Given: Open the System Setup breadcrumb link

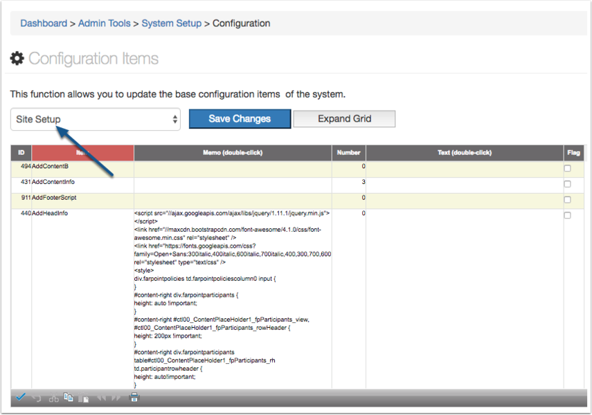Looking at the screenshot, I should [x=172, y=24].
